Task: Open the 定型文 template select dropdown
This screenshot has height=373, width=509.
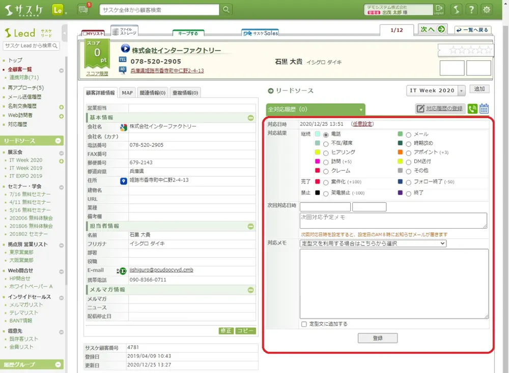Action: click(373, 243)
